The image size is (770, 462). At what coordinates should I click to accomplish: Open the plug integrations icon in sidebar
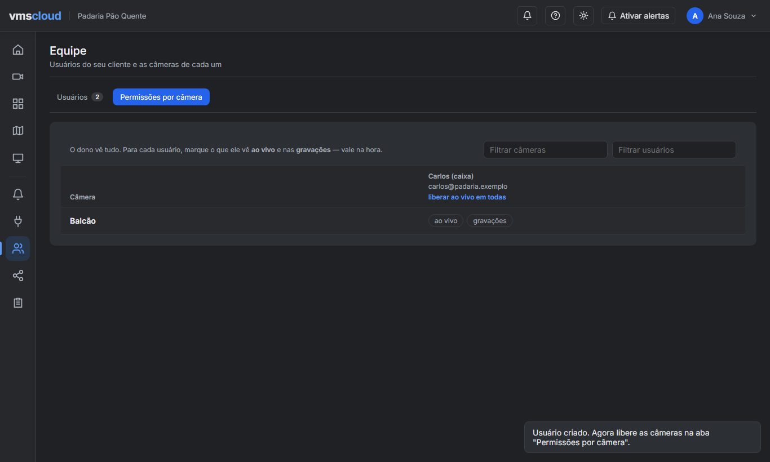[x=18, y=221]
